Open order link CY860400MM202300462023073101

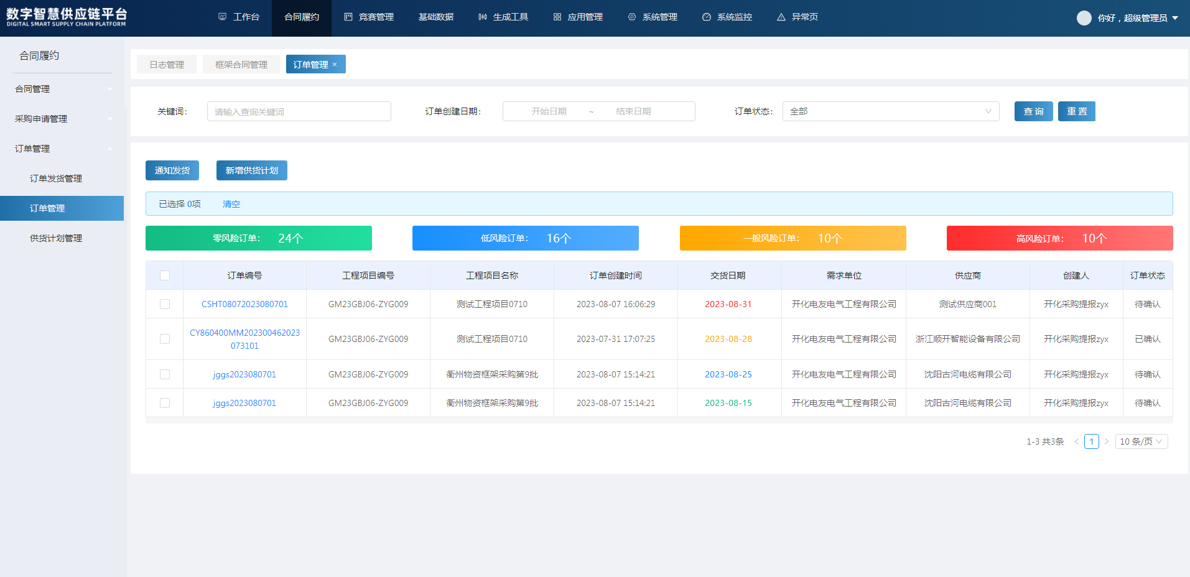coord(244,339)
